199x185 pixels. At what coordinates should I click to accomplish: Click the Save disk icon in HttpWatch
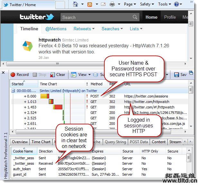tap(176, 75)
